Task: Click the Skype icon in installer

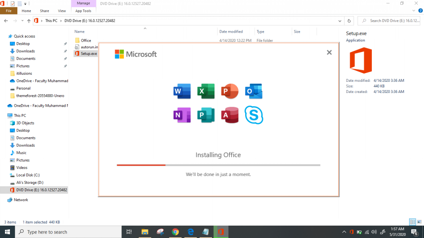Action: tap(254, 115)
